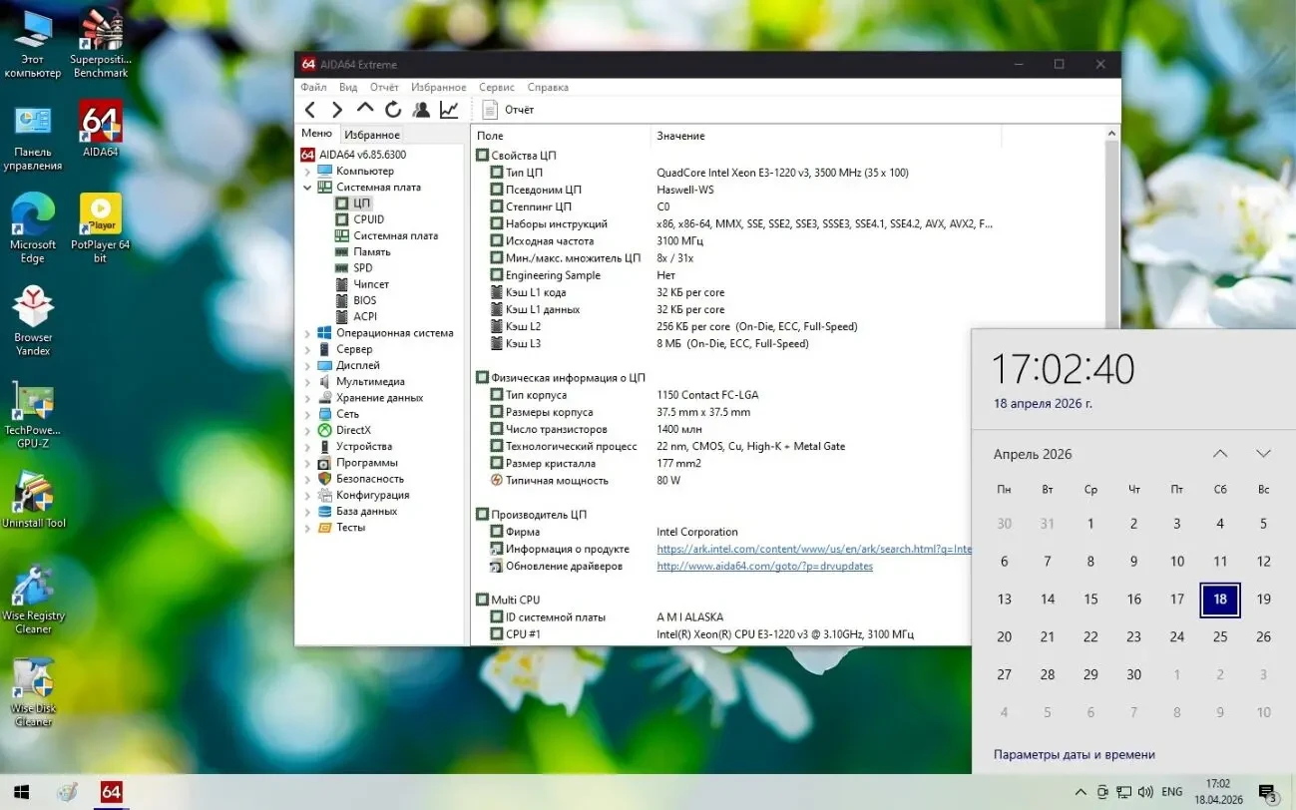Image resolution: width=1296 pixels, height=810 pixels.
Task: Select April 25 in the calendar
Action: (x=1219, y=637)
